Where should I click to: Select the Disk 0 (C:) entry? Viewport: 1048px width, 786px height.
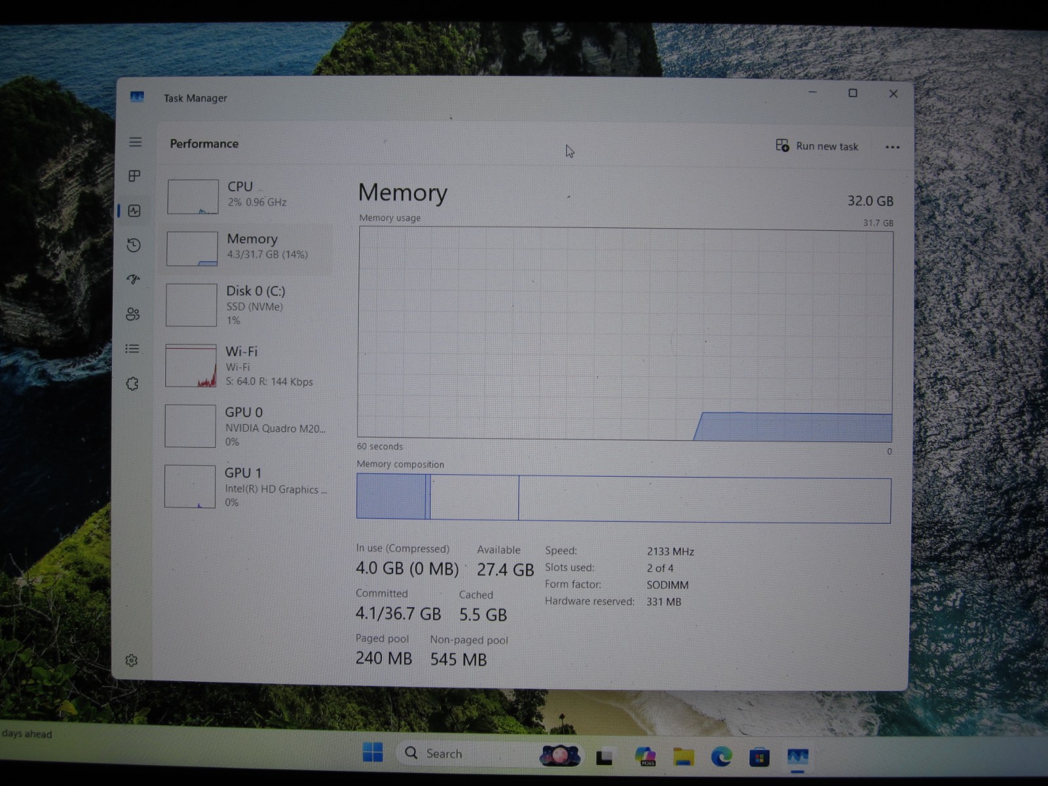(x=246, y=305)
